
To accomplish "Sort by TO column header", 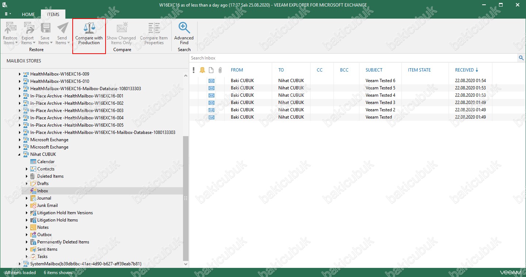I will 281,70.
